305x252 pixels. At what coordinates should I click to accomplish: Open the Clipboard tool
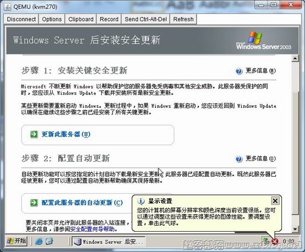81,19
